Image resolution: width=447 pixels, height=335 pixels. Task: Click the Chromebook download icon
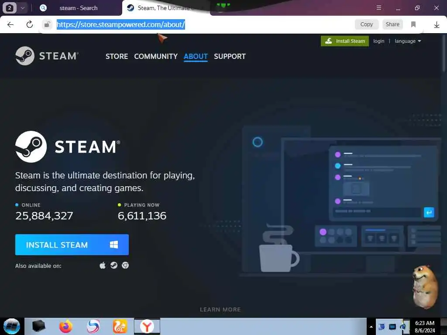point(125,266)
